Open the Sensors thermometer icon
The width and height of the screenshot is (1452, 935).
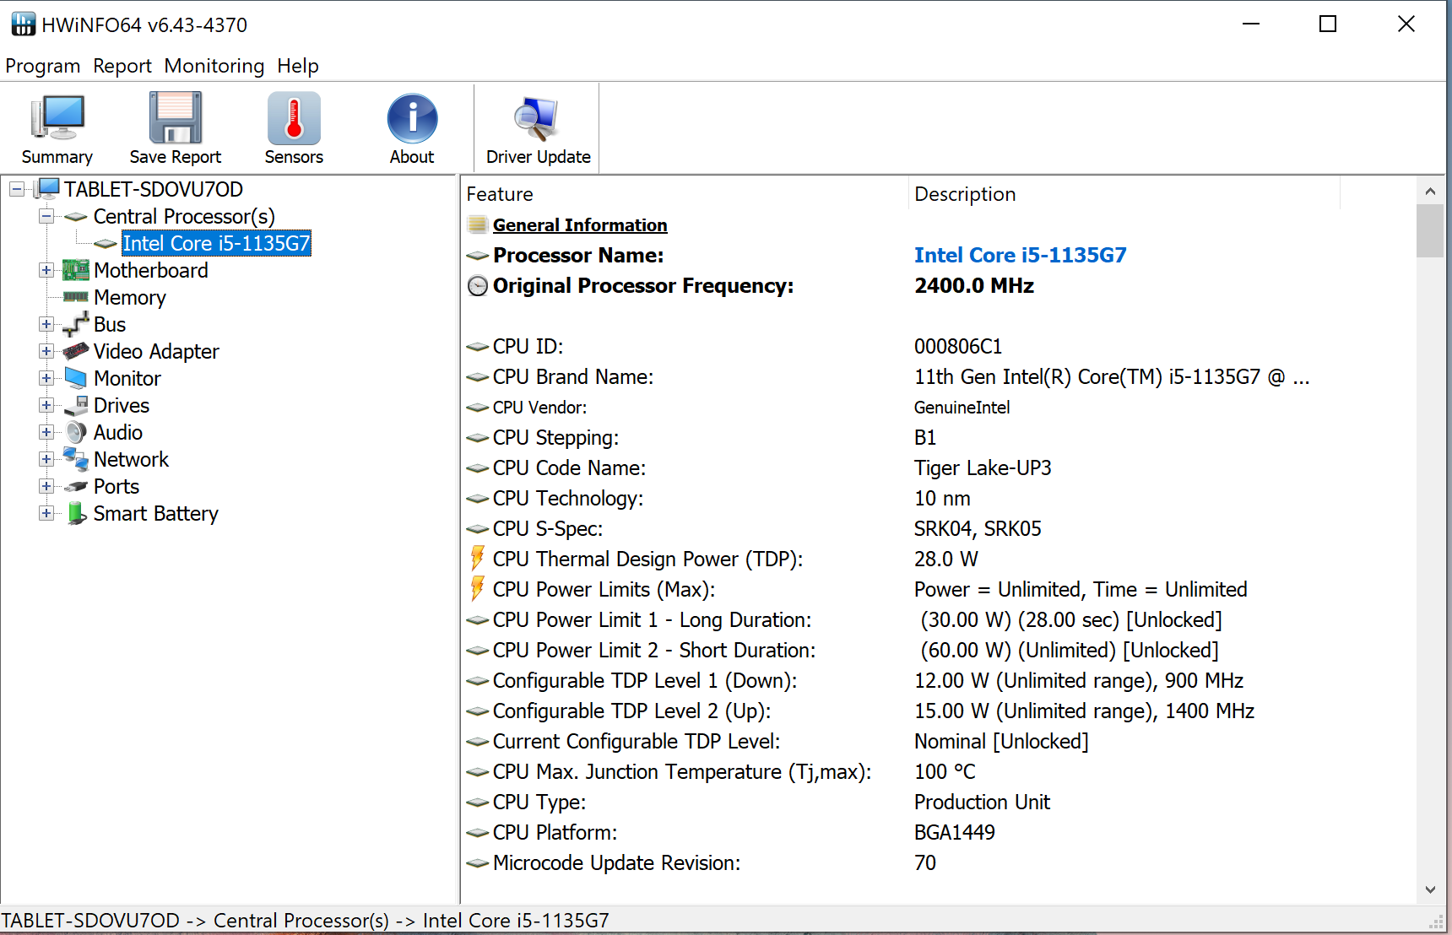(x=294, y=119)
